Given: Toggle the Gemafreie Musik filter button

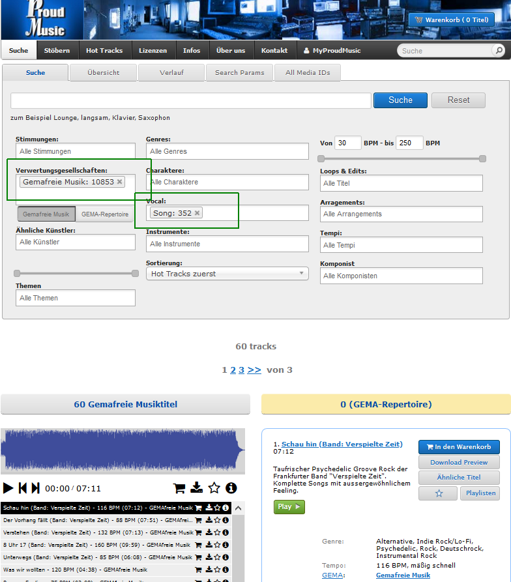Looking at the screenshot, I should [46, 214].
